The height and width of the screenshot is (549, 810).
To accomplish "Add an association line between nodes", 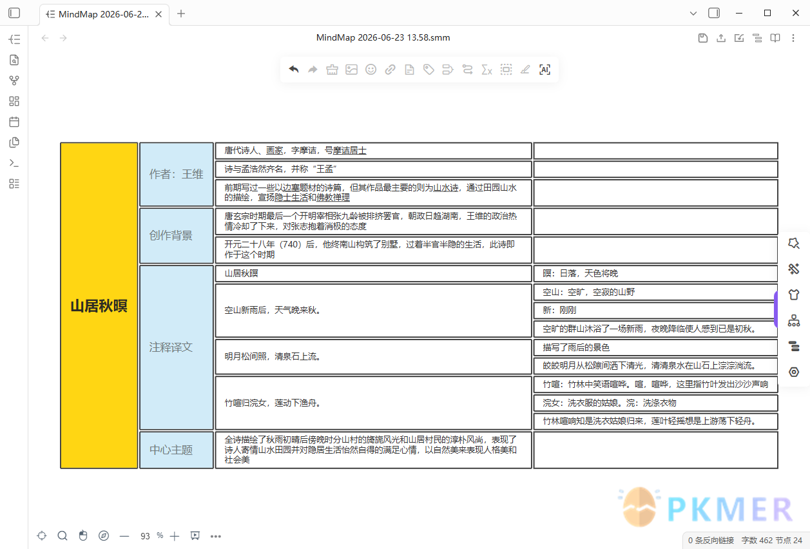I will (467, 70).
